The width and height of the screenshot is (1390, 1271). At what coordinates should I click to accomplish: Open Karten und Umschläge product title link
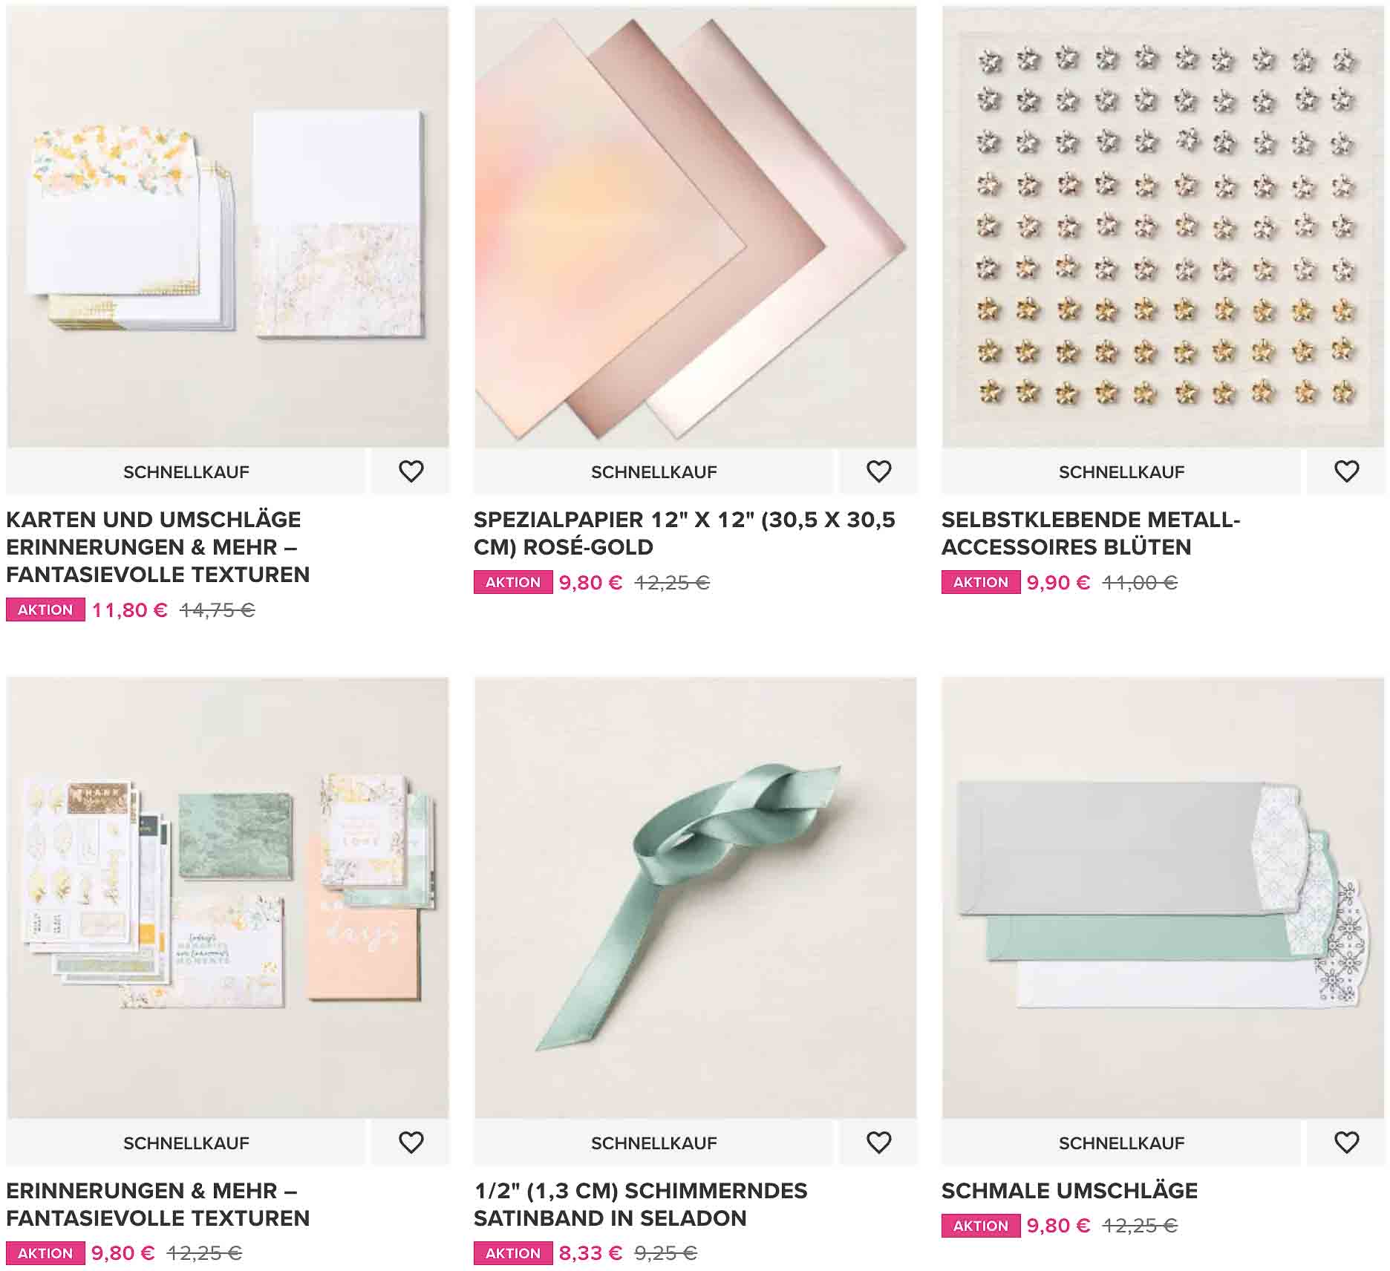157,547
